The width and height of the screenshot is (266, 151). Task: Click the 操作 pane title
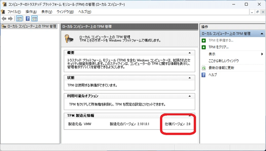[204, 27]
